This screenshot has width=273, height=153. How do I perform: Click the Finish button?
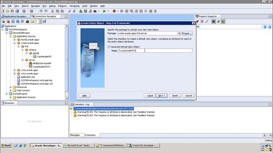coord(175,96)
